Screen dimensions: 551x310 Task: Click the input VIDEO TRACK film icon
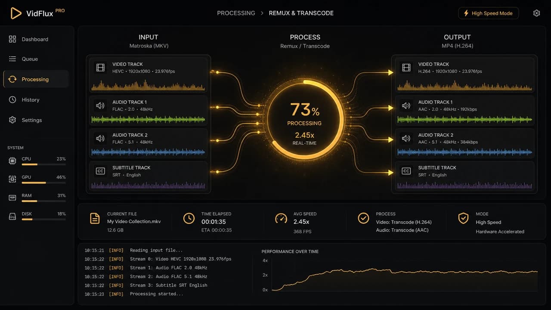[100, 68]
